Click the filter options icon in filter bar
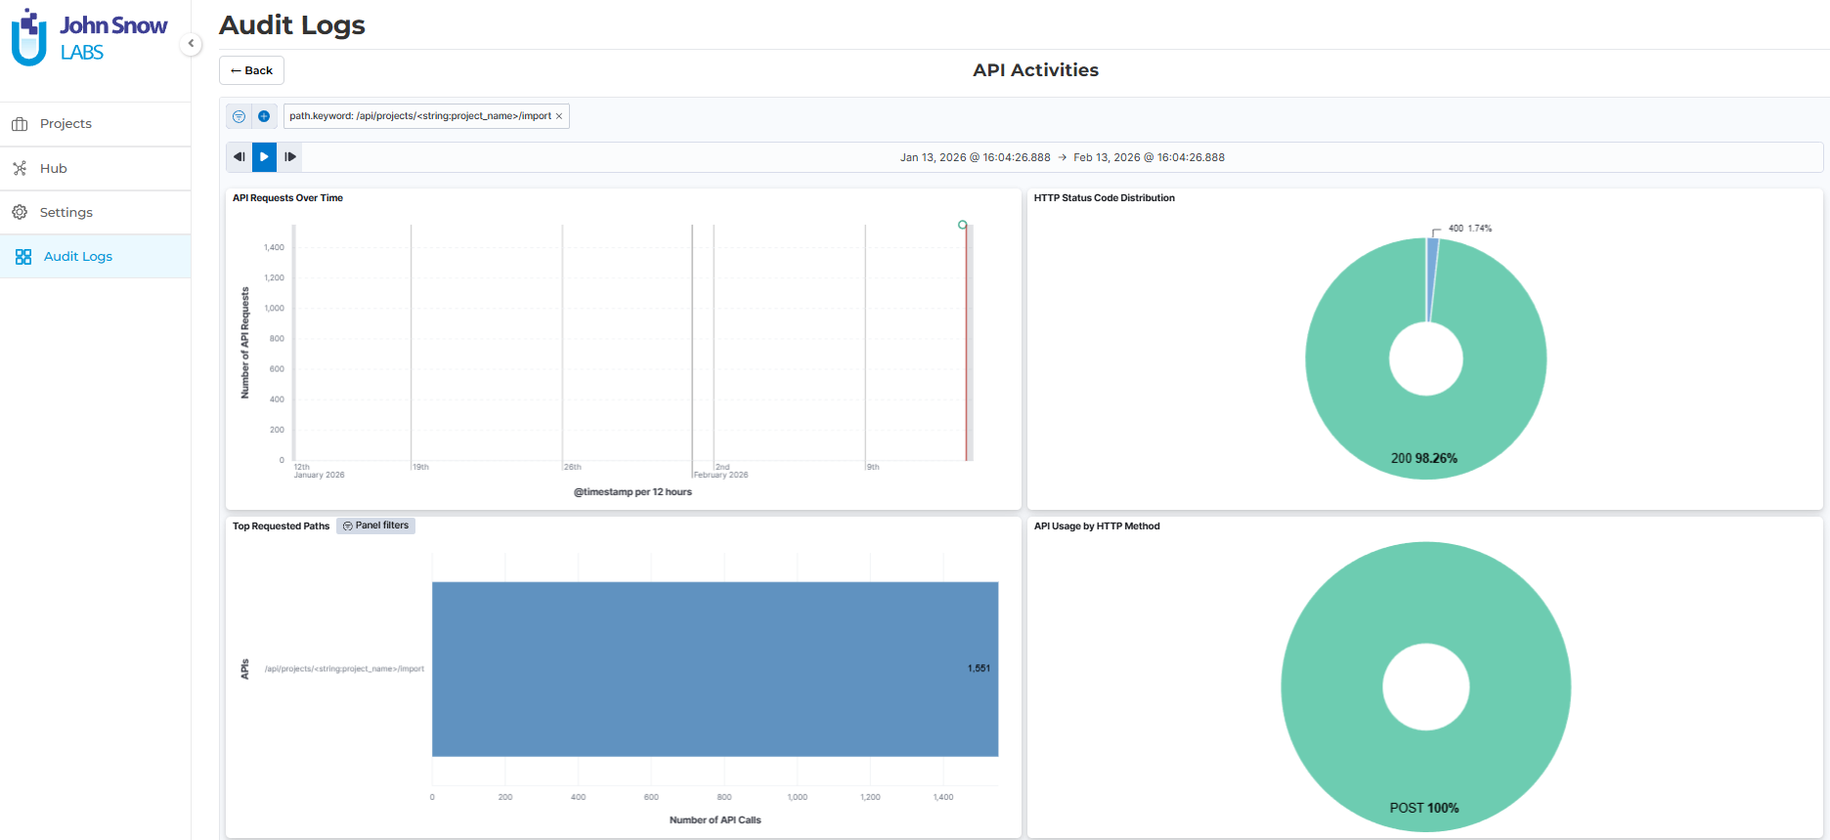Viewport: 1830px width, 840px height. click(239, 116)
